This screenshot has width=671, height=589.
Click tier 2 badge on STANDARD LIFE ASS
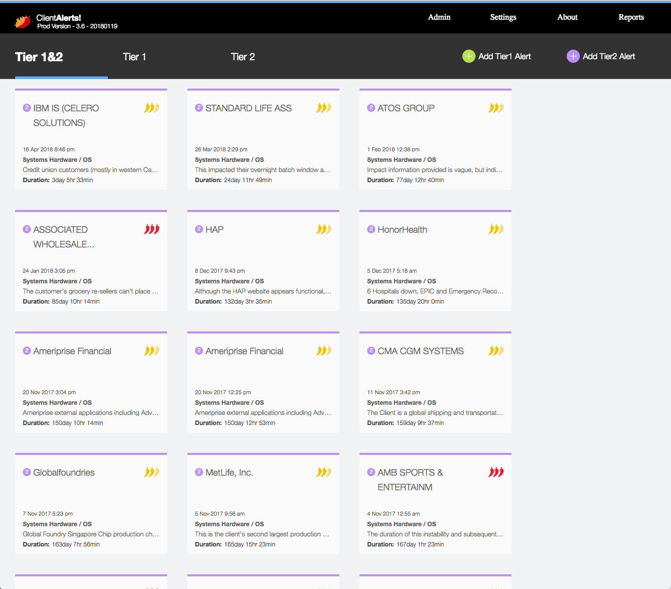coord(199,108)
